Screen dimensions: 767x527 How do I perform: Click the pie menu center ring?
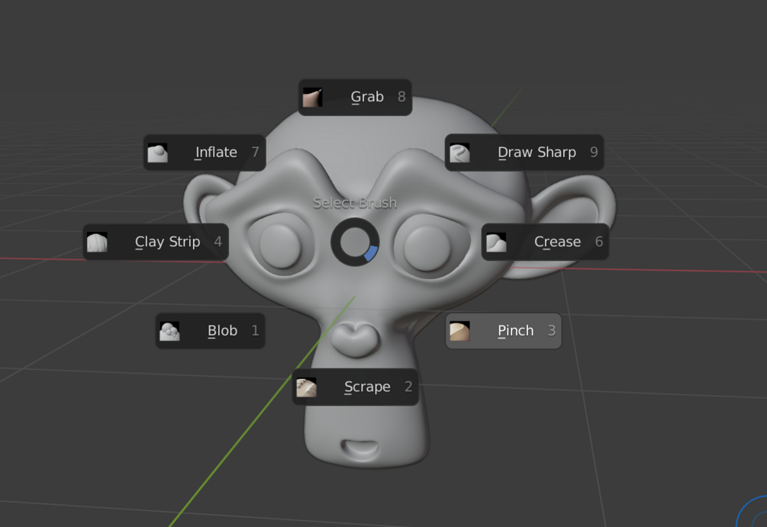[355, 242]
